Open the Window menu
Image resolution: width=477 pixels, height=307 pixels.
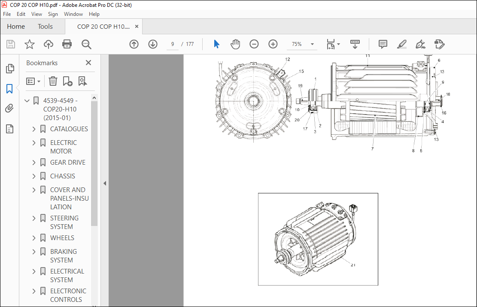73,14
